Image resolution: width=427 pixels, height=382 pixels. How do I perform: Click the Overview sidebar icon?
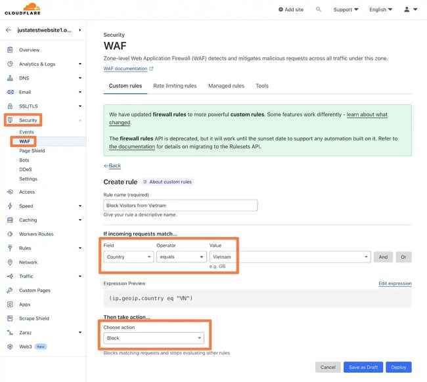[x=10, y=50]
